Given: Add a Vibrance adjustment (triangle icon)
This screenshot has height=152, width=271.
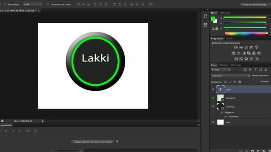Looking at the screenshot, I should 257,47.
